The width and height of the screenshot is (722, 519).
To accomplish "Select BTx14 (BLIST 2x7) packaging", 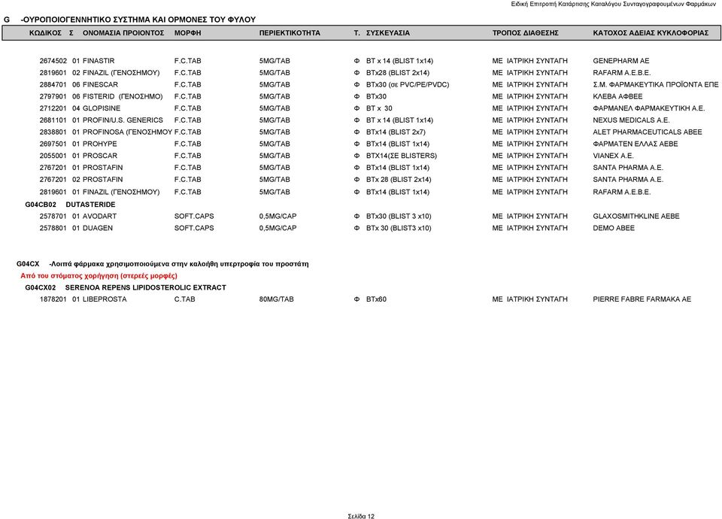I will click(x=396, y=132).
